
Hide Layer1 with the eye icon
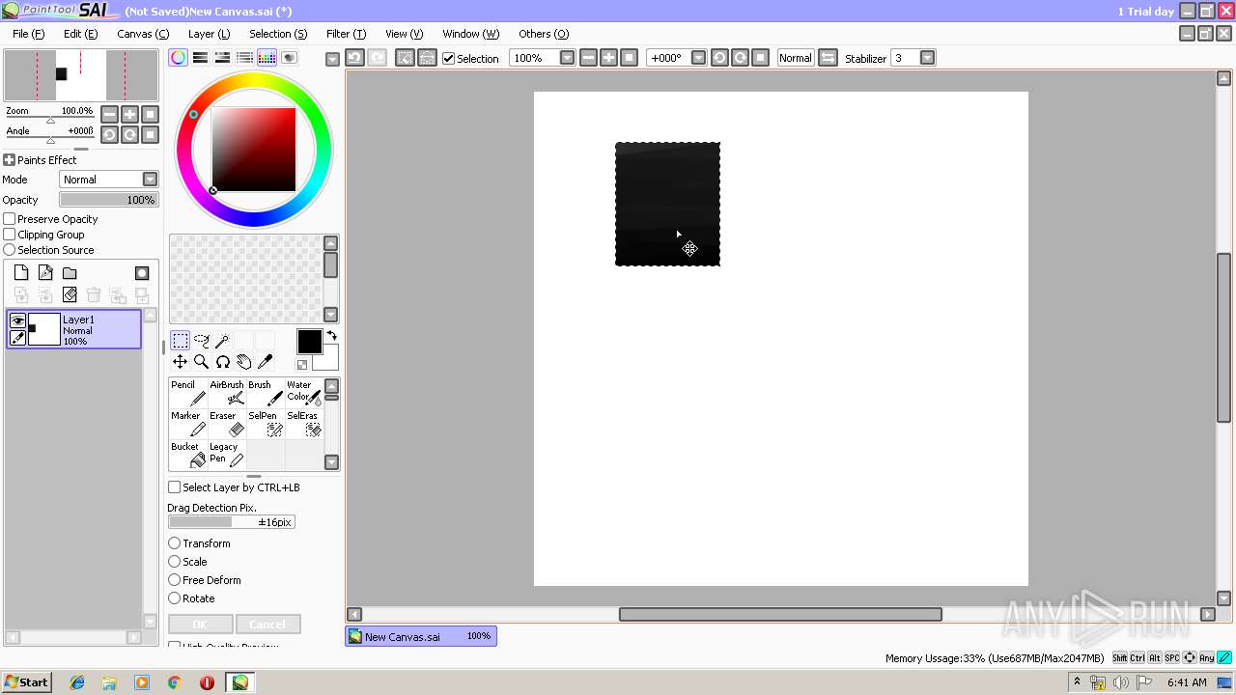(17, 320)
